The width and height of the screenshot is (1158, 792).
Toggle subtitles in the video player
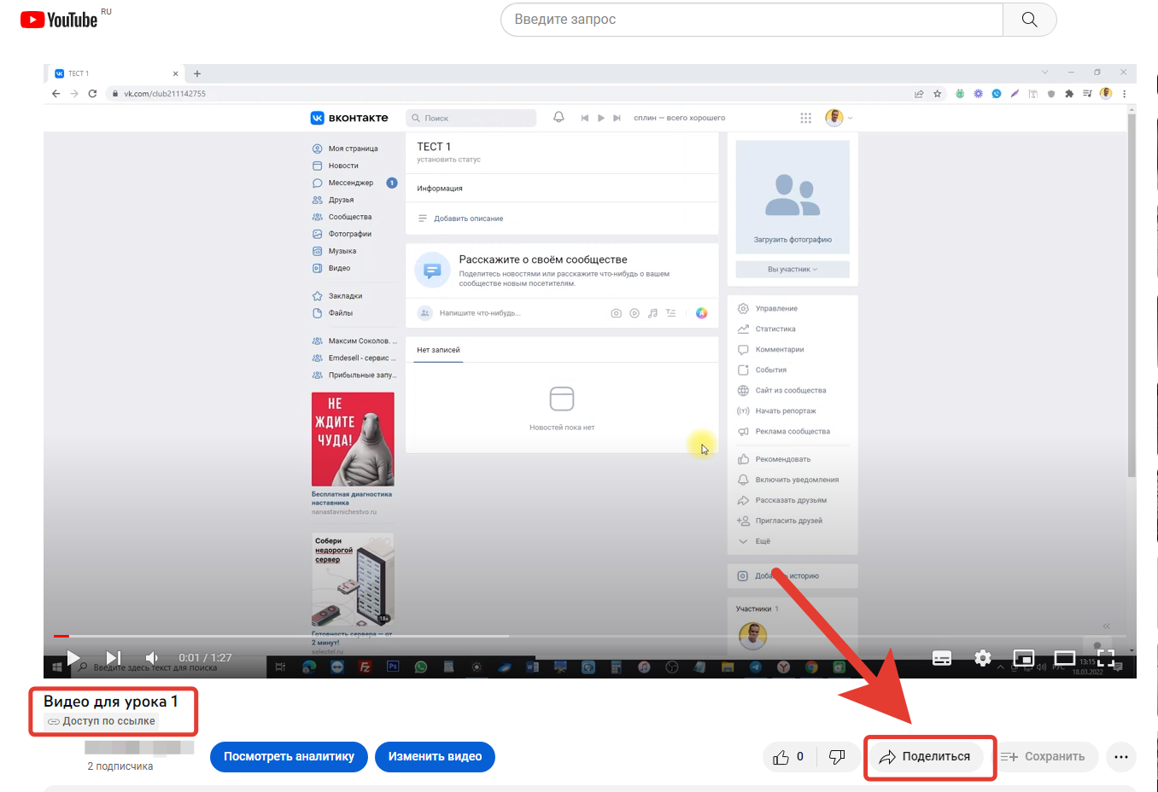pyautogui.click(x=942, y=658)
